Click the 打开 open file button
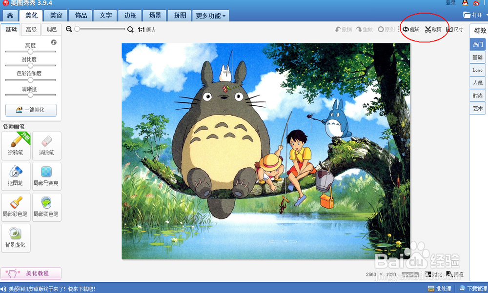 [x=472, y=15]
